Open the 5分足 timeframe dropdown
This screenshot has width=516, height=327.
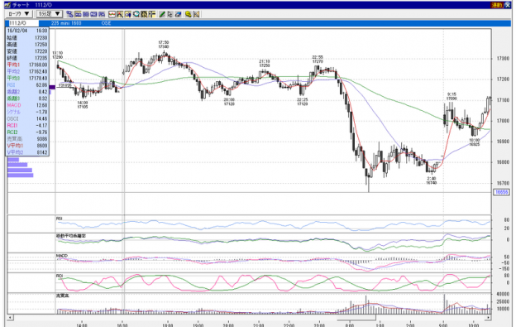coord(50,14)
